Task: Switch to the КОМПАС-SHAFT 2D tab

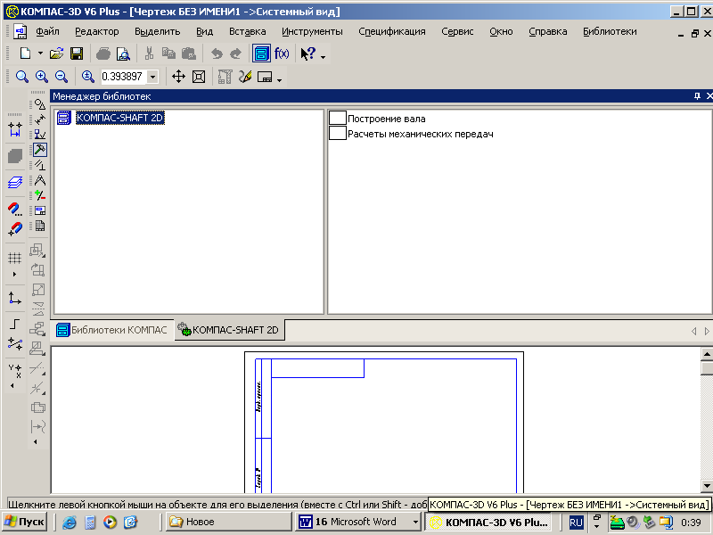Action: (229, 330)
